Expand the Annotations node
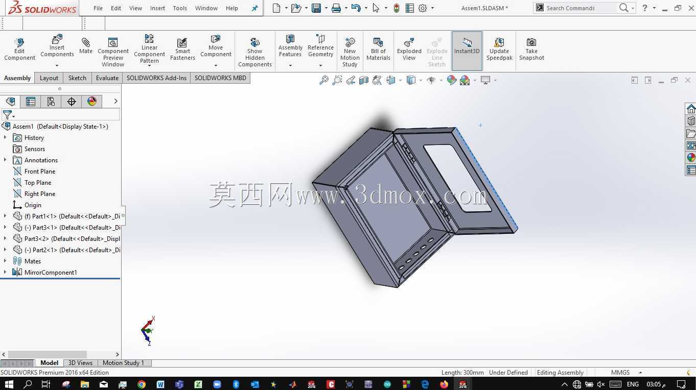 5,160
